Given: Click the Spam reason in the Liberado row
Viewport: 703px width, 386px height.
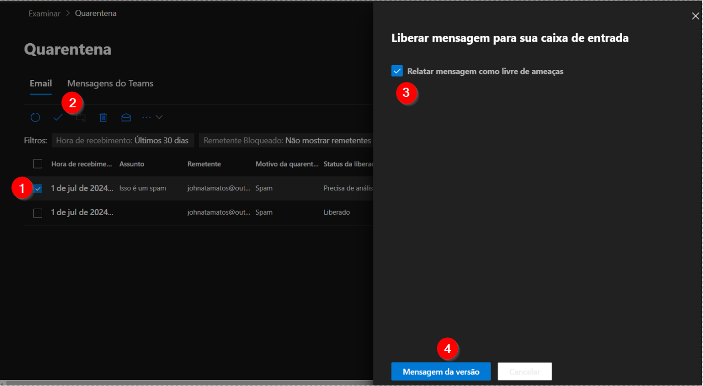Looking at the screenshot, I should [264, 212].
